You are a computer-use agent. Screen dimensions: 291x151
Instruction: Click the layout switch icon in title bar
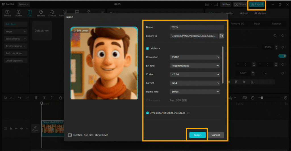point(207,4)
